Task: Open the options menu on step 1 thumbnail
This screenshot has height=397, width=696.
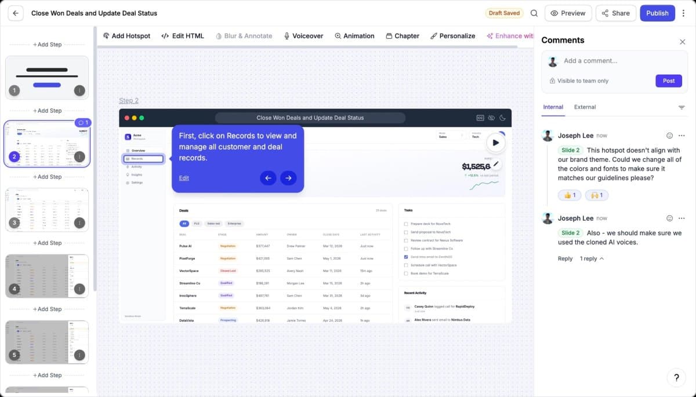Action: pos(79,90)
